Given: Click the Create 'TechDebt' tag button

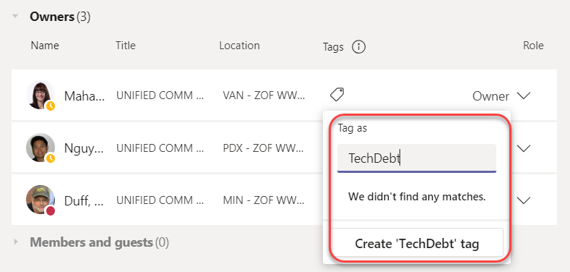Looking at the screenshot, I should coord(417,243).
